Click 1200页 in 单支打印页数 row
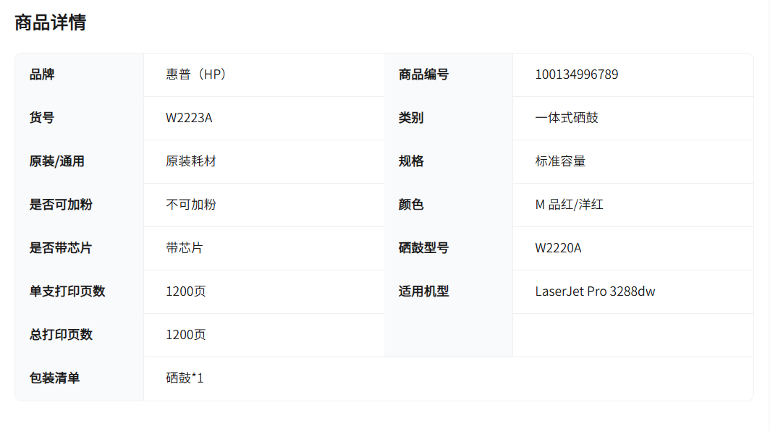Viewport: 770px width, 431px height. tap(185, 291)
